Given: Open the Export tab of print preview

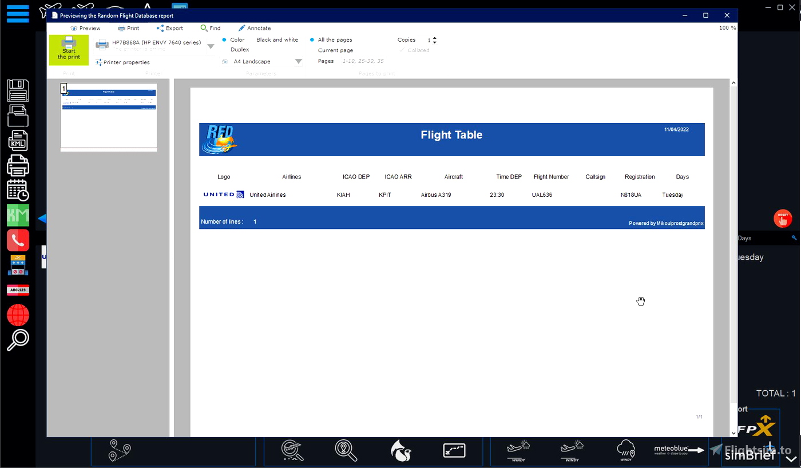Looking at the screenshot, I should click(x=170, y=28).
